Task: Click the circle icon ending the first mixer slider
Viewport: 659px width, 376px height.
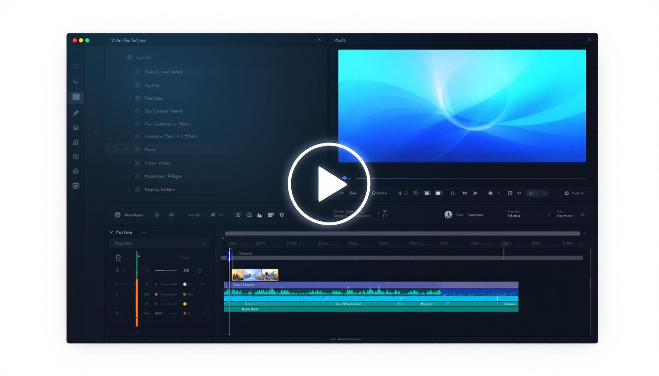Action: point(200,270)
